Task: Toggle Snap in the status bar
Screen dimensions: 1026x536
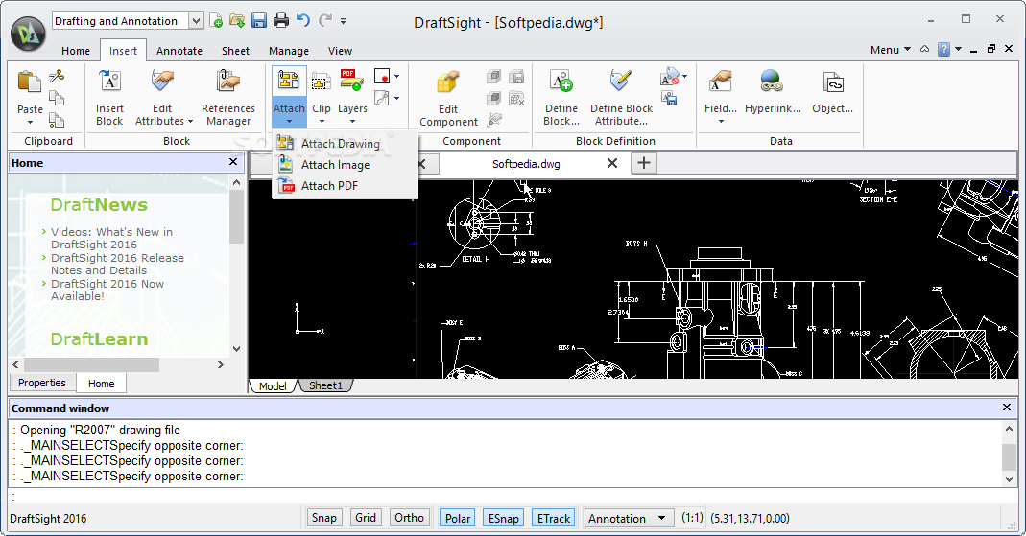Action: [x=323, y=518]
